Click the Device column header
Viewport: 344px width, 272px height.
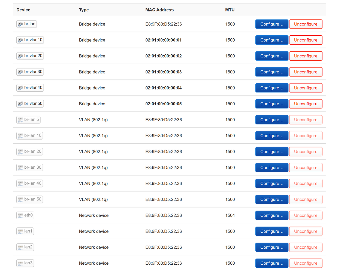[23, 10]
